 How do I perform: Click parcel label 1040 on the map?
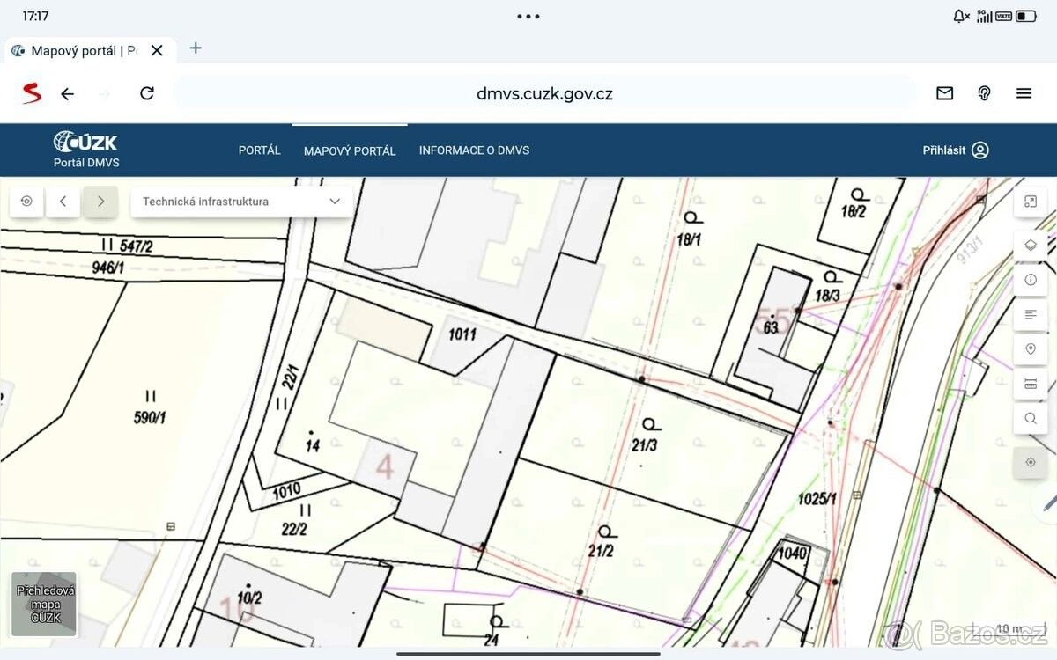tap(793, 553)
